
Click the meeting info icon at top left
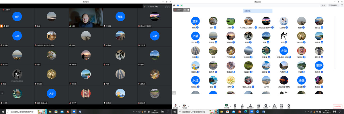(x=174, y=5)
